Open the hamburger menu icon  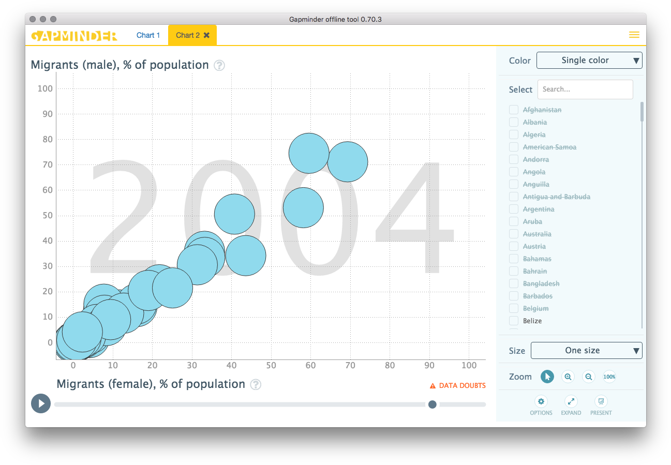[x=634, y=35]
